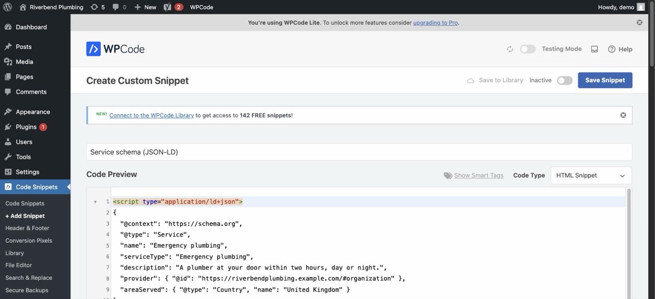Open Library submenu item

[x=15, y=253]
